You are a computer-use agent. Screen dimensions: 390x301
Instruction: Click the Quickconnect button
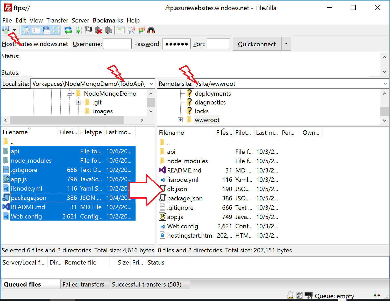point(257,44)
